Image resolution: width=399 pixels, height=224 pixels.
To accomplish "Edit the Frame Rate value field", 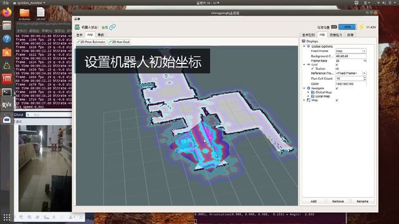I will tap(350, 61).
